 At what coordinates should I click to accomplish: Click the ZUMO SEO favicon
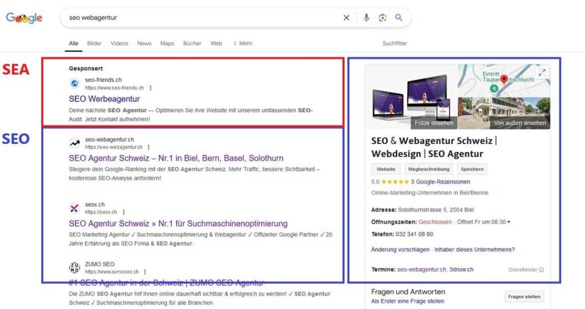coord(75,267)
